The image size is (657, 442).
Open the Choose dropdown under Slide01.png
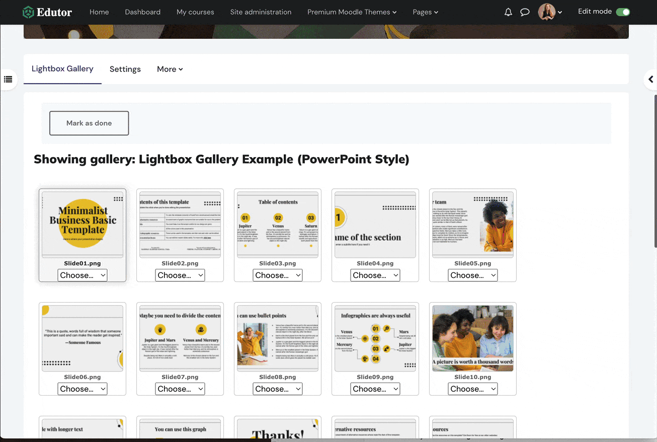pos(82,275)
